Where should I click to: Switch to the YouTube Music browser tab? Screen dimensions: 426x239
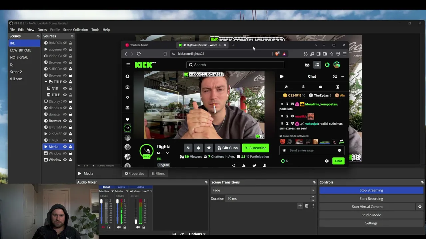139,45
